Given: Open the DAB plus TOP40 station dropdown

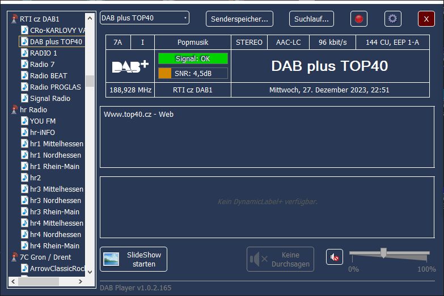Looking at the screenshot, I should (145, 18).
